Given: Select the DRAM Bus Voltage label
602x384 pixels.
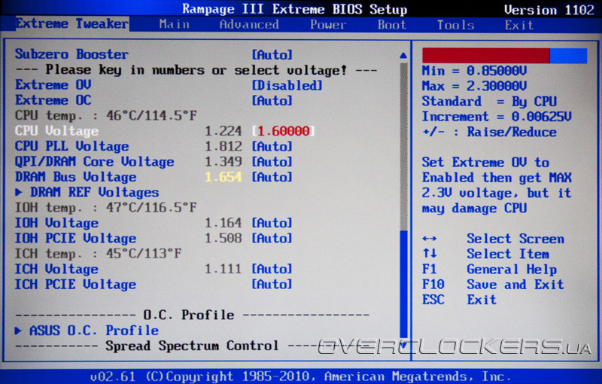Looking at the screenshot, I should [76, 177].
